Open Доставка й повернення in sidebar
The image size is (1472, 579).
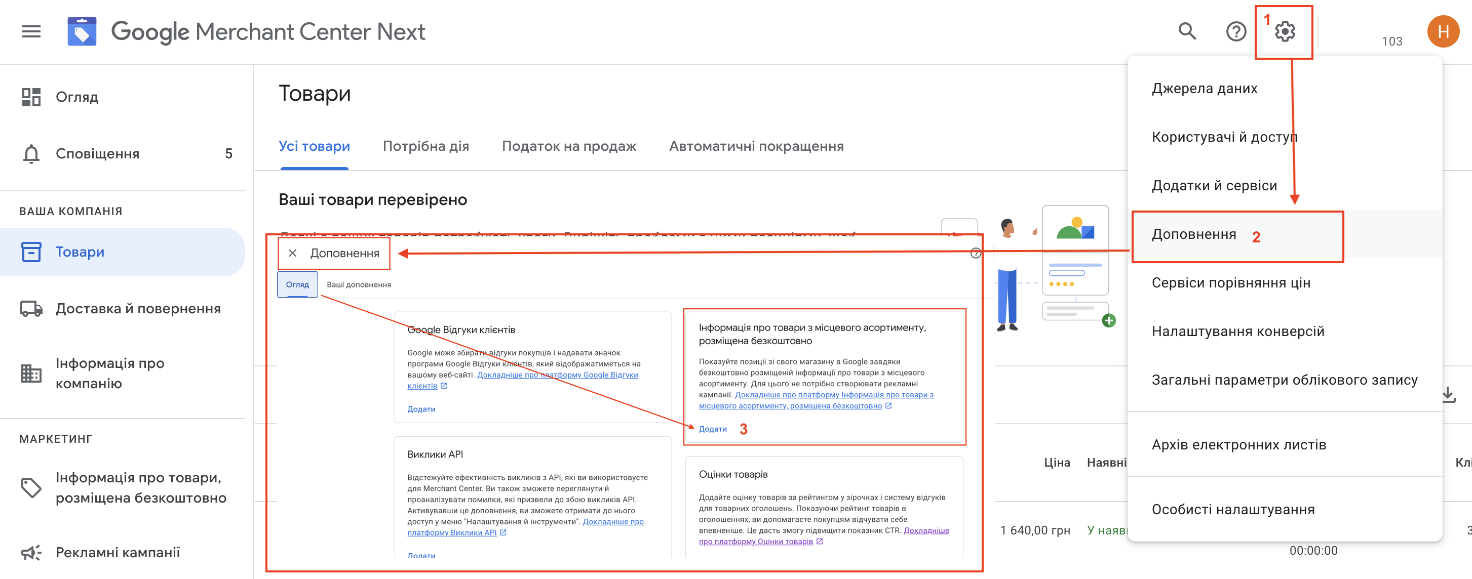pos(122,308)
